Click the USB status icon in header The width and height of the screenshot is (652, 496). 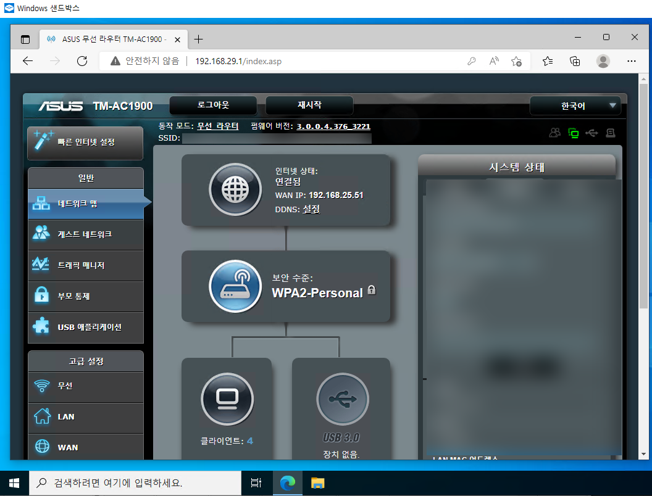click(591, 133)
